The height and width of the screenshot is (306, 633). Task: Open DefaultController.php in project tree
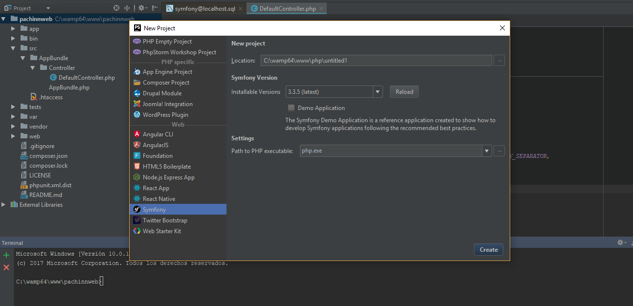pos(87,78)
